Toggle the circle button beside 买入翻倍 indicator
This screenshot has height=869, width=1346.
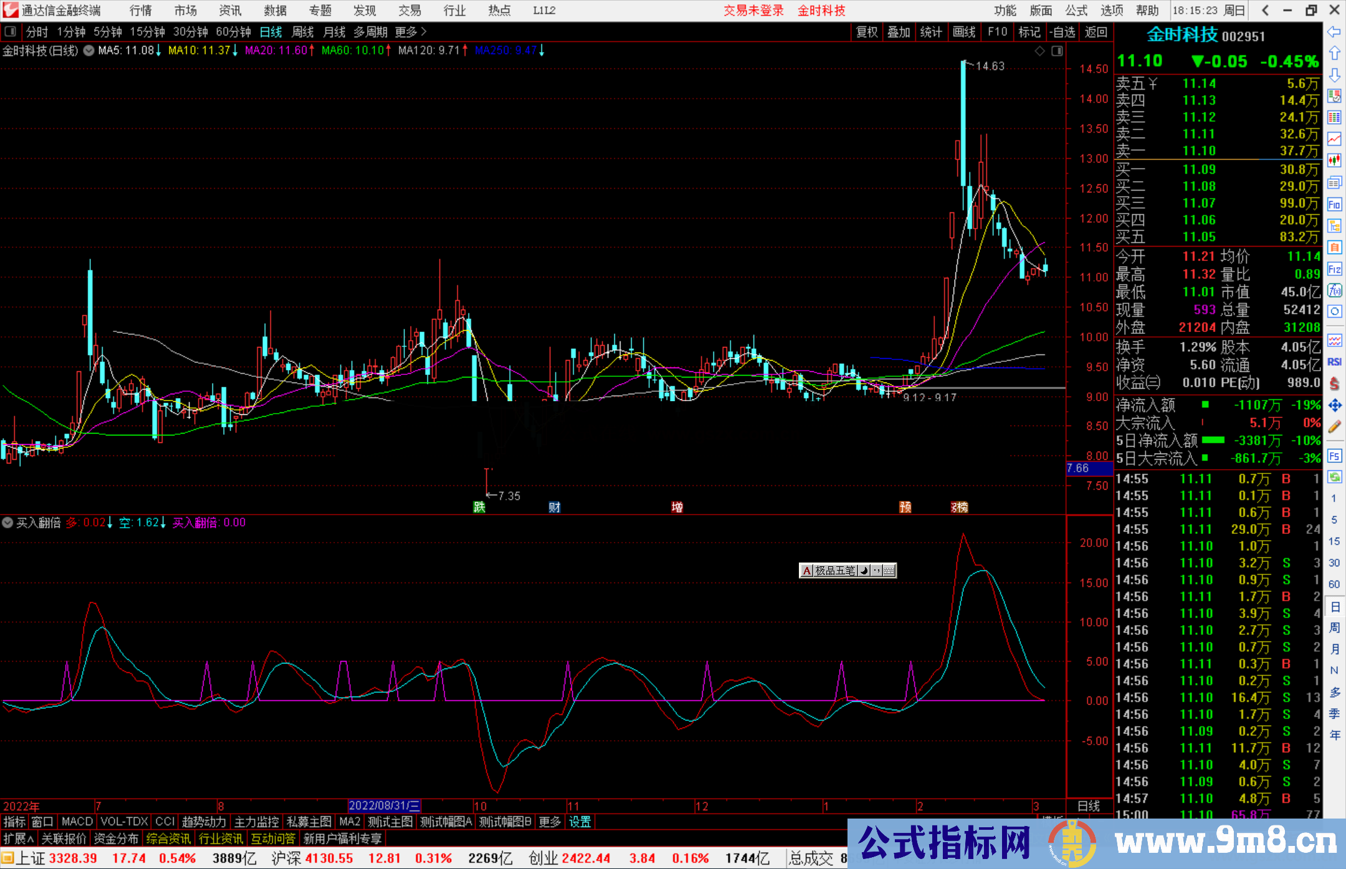click(x=7, y=523)
